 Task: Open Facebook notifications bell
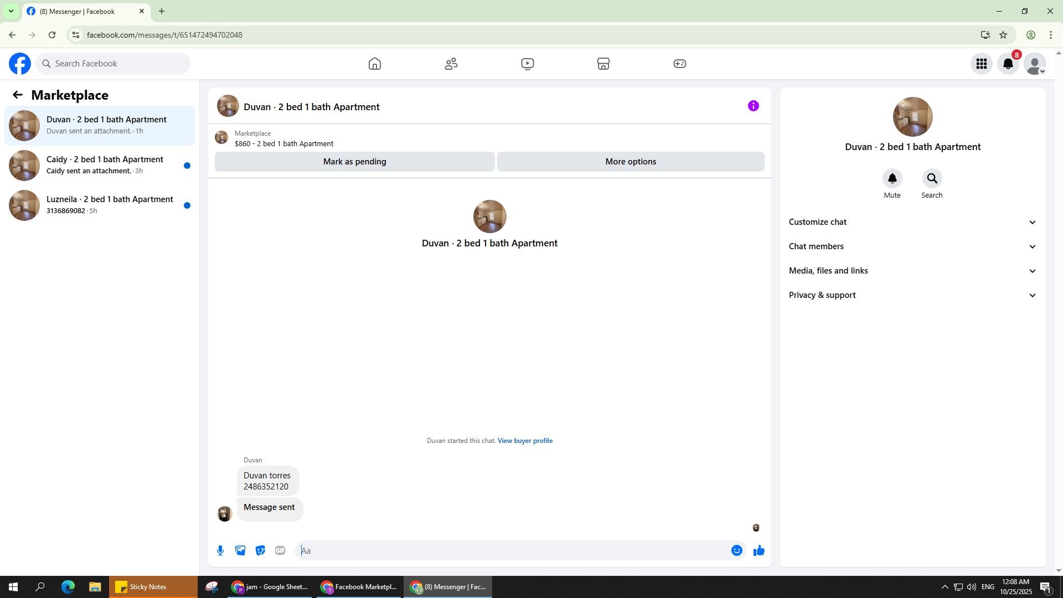[x=1008, y=64]
